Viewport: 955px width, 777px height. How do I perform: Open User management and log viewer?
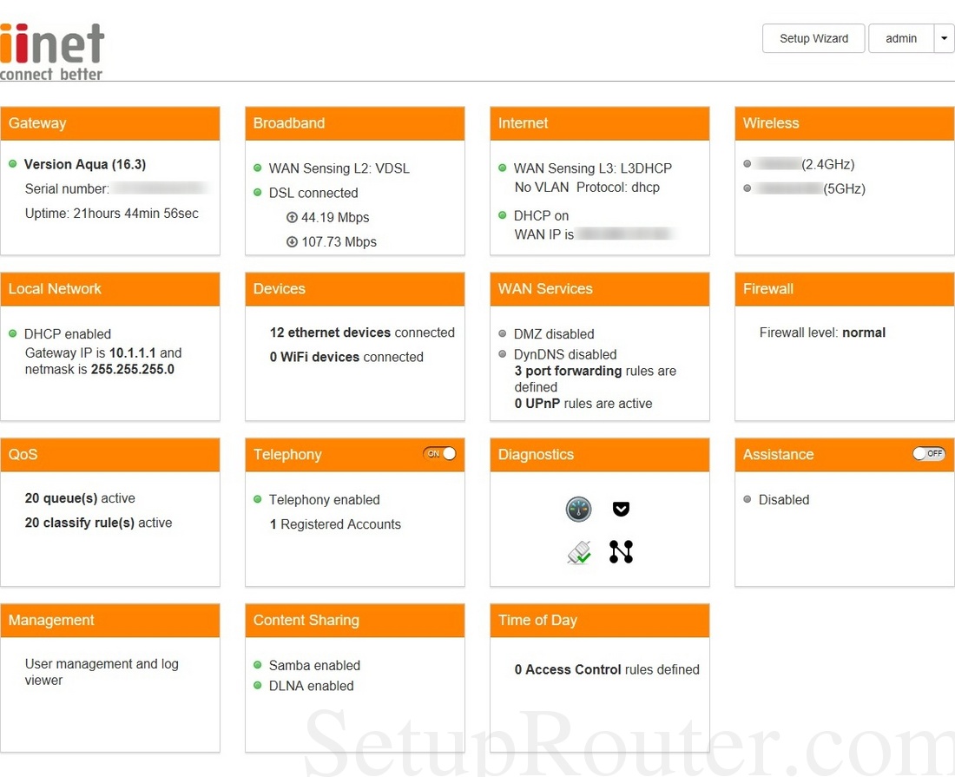(102, 672)
